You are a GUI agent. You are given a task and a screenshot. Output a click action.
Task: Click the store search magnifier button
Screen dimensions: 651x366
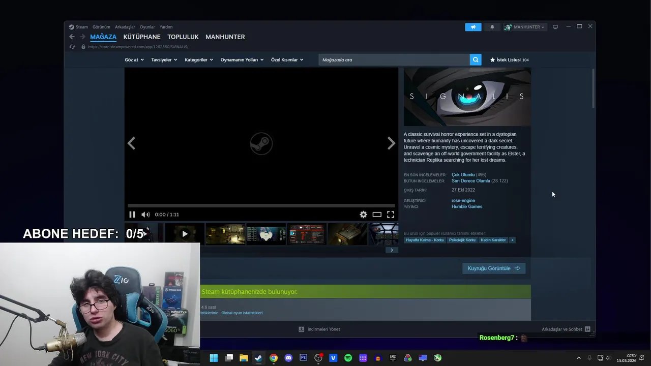[476, 59]
